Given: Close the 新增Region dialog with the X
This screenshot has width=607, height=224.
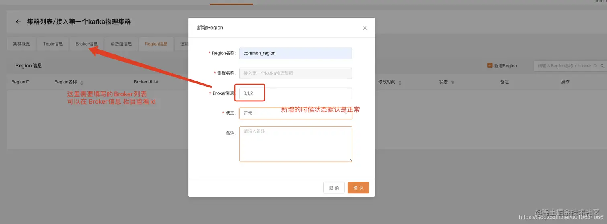Looking at the screenshot, I should (x=365, y=28).
